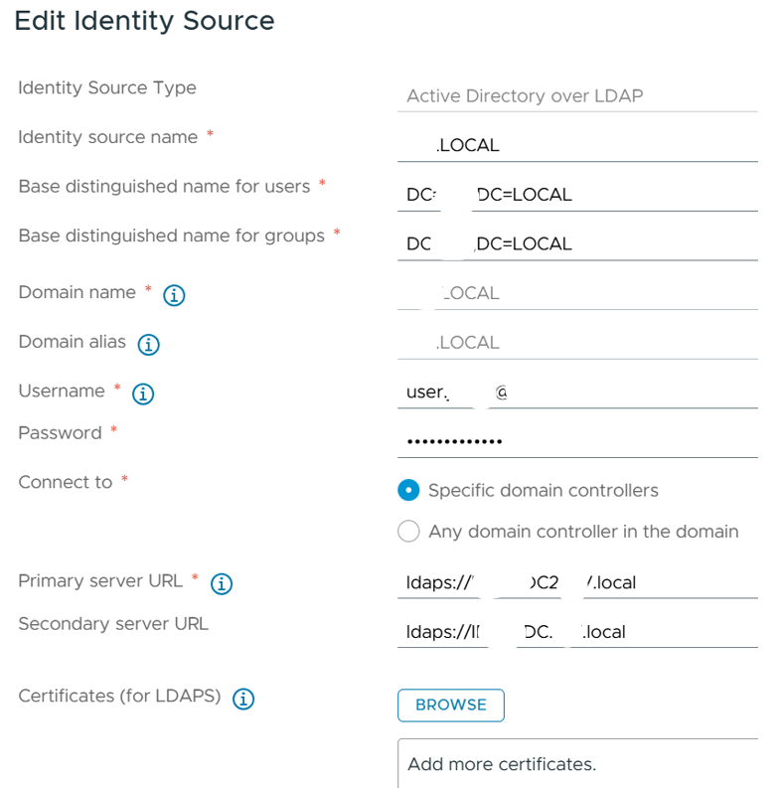
Task: Click the Username info icon
Action: point(142,394)
